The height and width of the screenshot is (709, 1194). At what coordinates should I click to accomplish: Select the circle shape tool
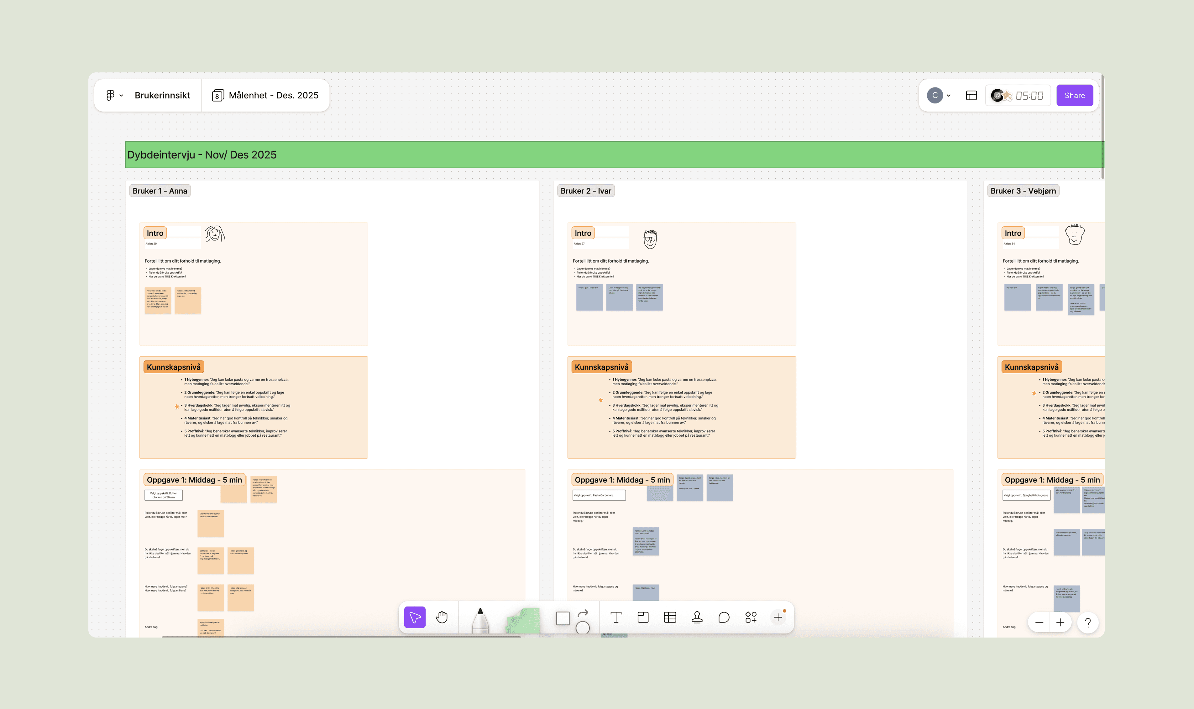[583, 627]
